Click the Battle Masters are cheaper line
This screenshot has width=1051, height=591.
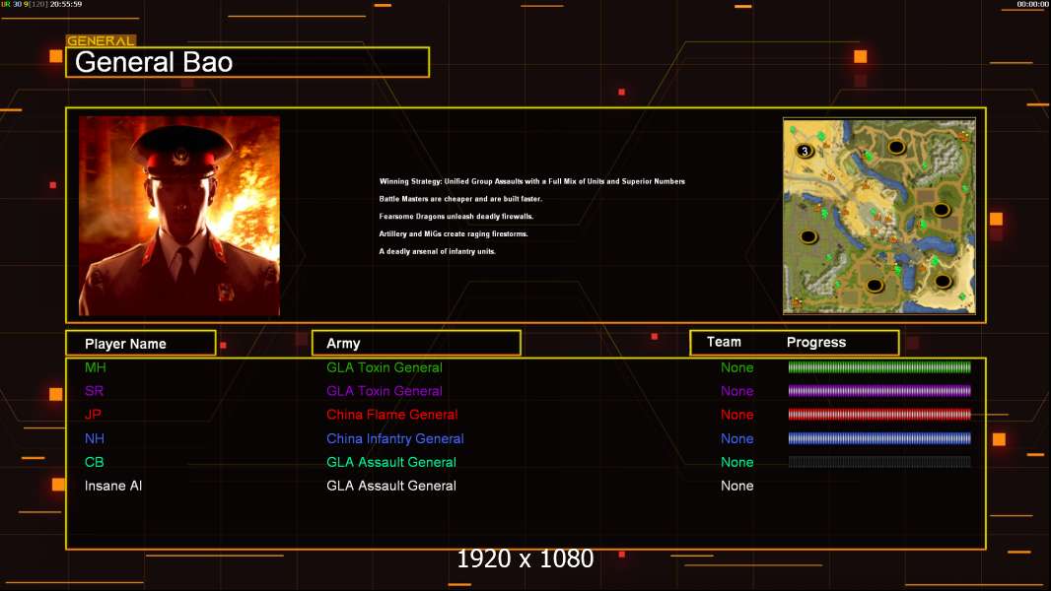tap(460, 199)
